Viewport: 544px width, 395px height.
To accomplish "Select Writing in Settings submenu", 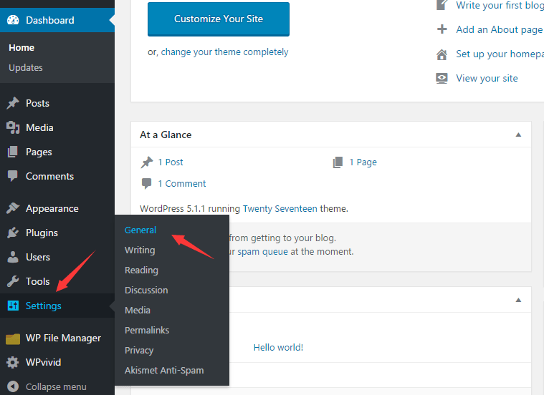I will point(140,250).
